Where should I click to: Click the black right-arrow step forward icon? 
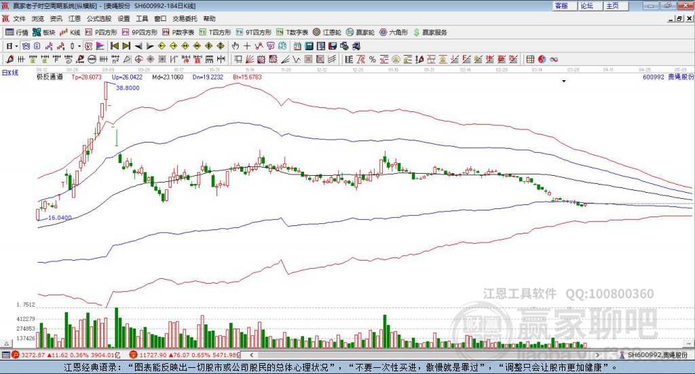point(150,46)
